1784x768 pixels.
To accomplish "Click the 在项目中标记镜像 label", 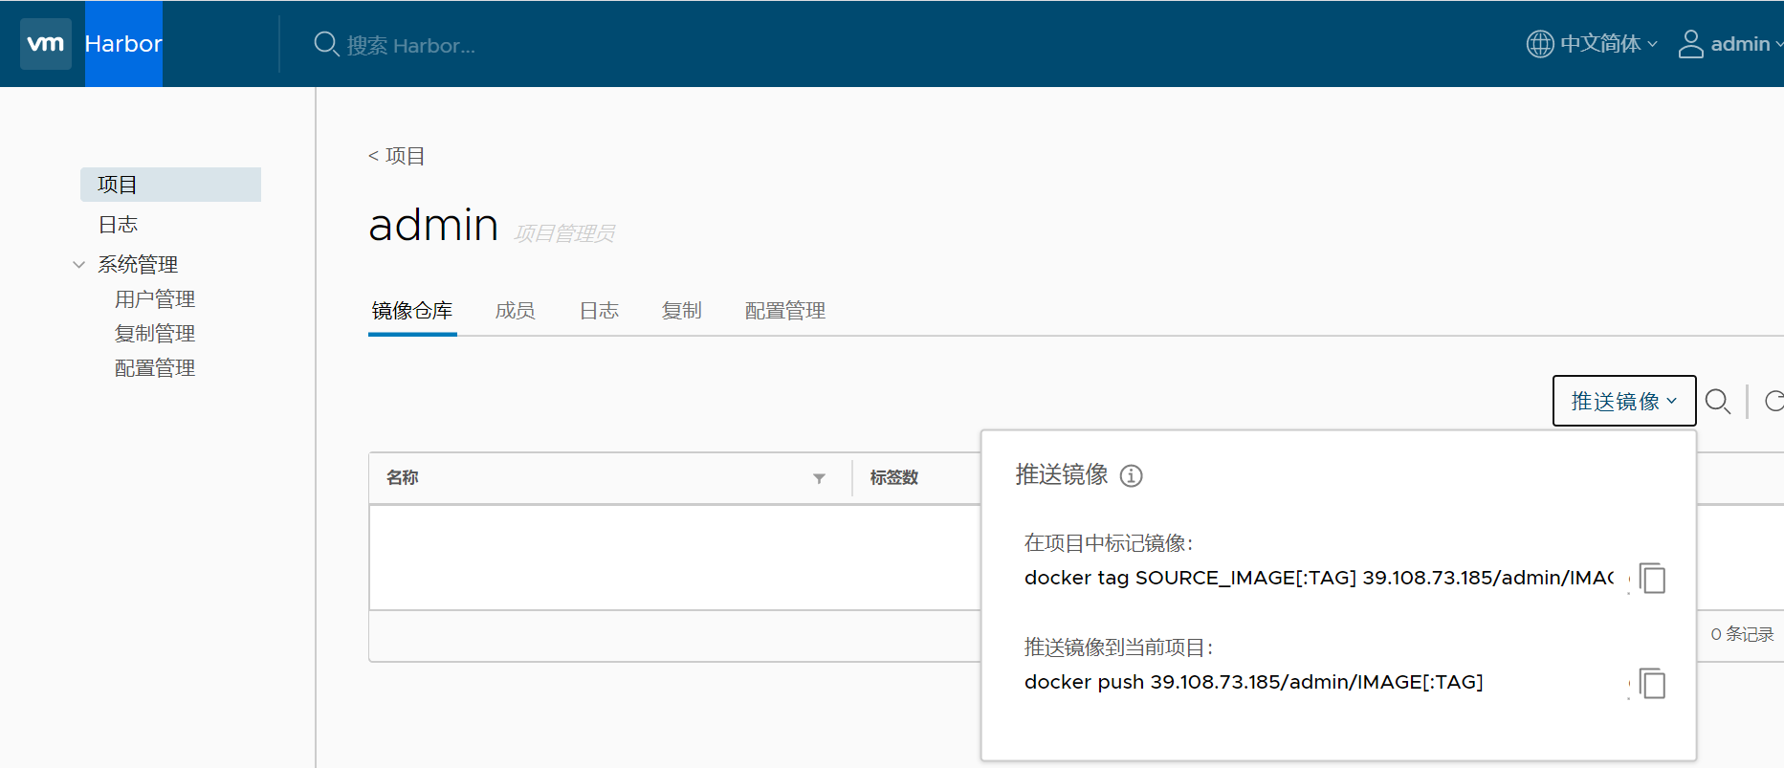I will click(1109, 543).
